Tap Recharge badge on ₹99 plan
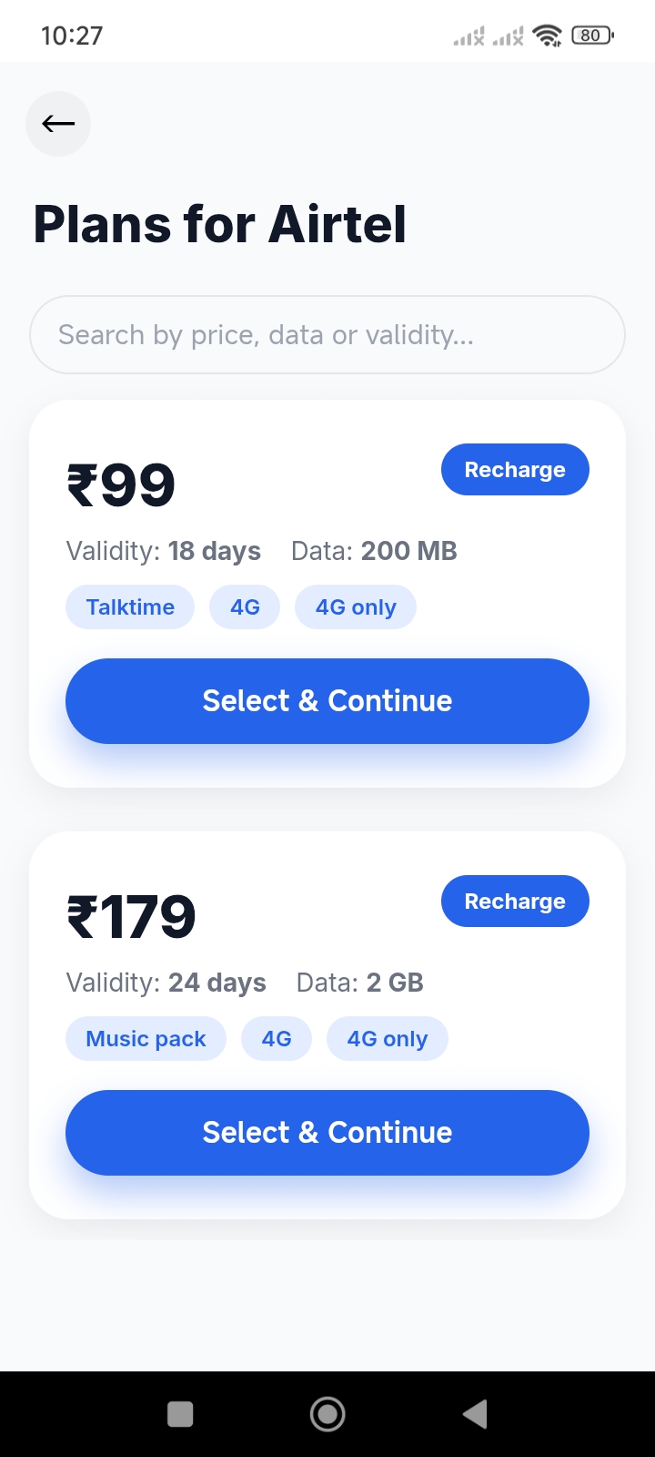 pos(515,470)
